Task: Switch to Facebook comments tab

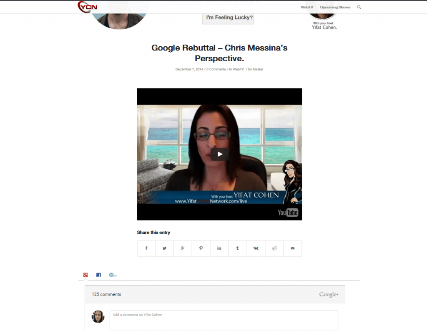Action: [x=98, y=275]
